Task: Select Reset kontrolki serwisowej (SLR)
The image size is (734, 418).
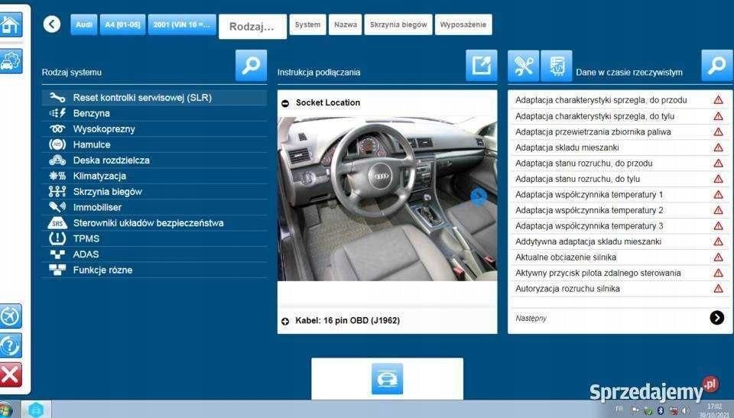Action: tap(154, 97)
